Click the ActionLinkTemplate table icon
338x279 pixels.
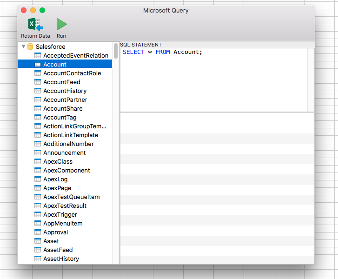tap(38, 135)
